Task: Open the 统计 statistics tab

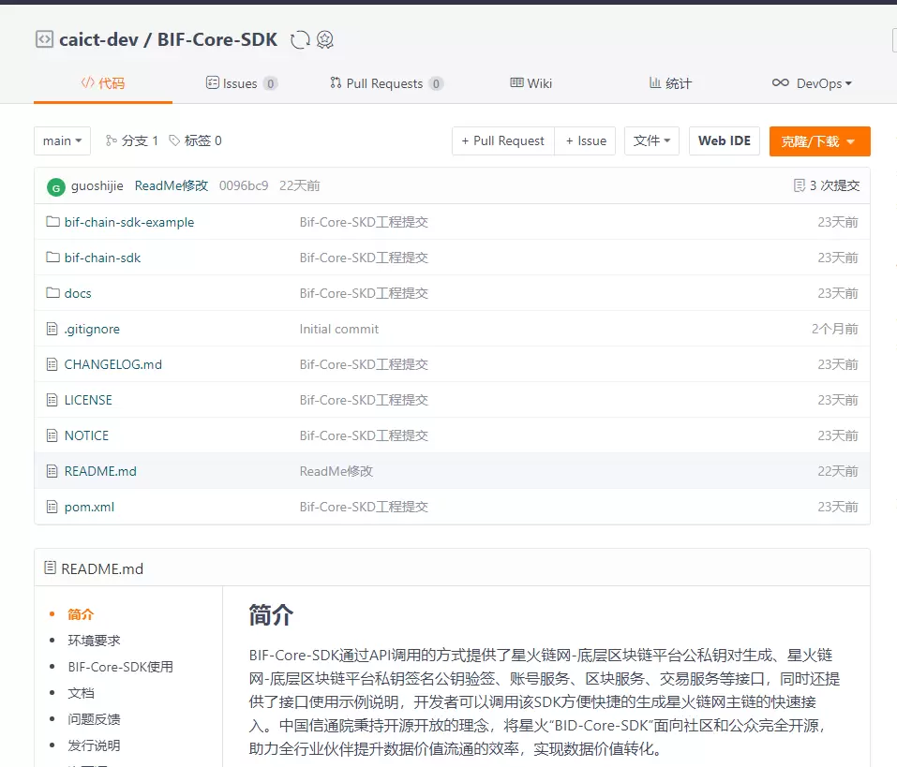Action: [x=670, y=83]
